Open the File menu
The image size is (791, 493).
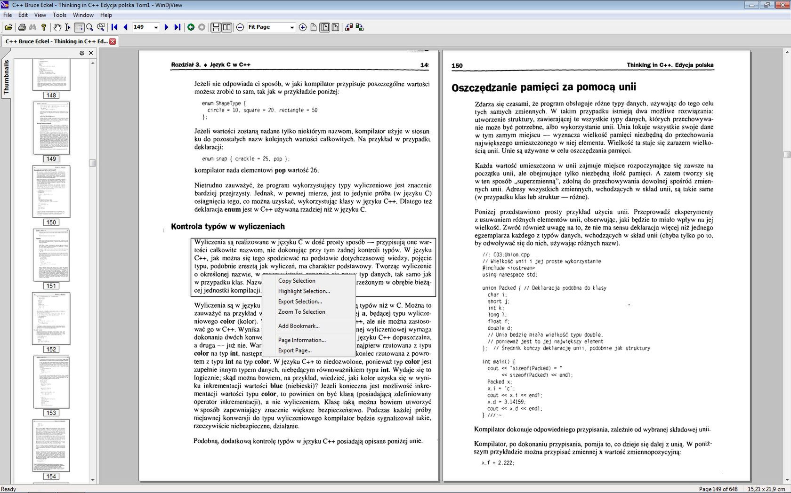coord(8,15)
